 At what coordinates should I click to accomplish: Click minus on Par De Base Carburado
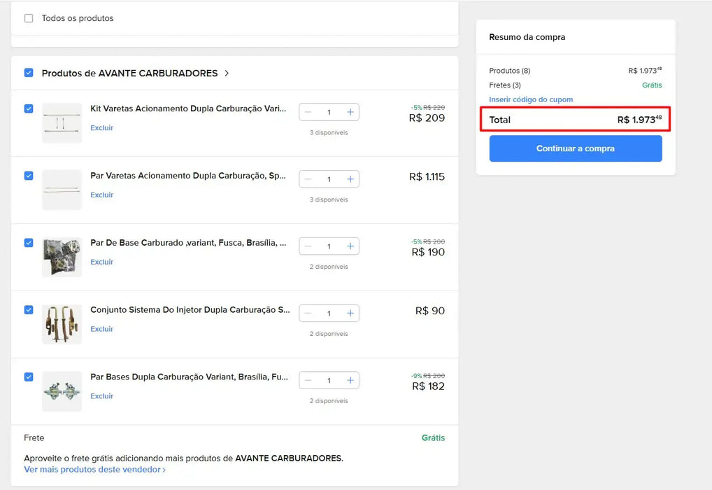[308, 246]
